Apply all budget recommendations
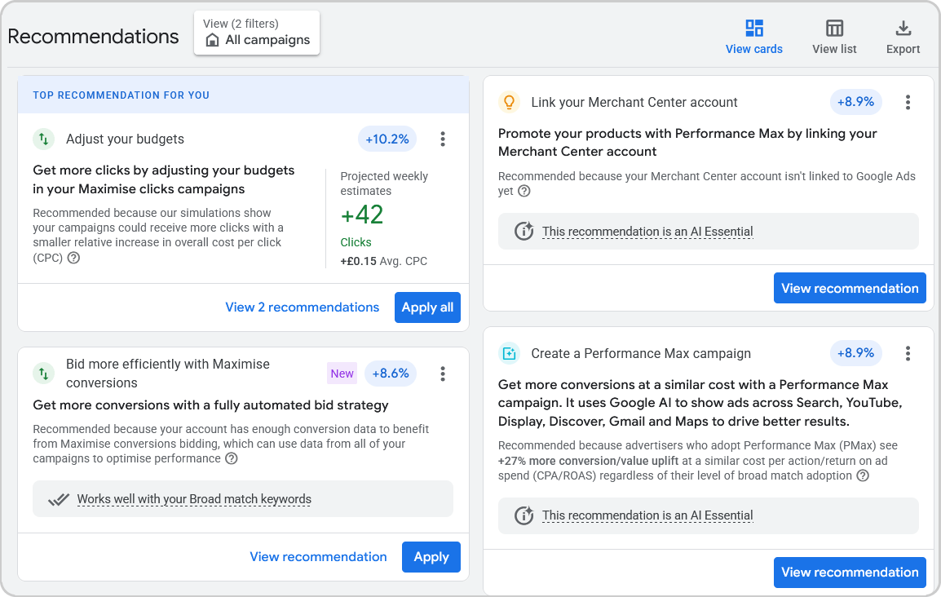Screen dimensions: 941x597 point(427,307)
